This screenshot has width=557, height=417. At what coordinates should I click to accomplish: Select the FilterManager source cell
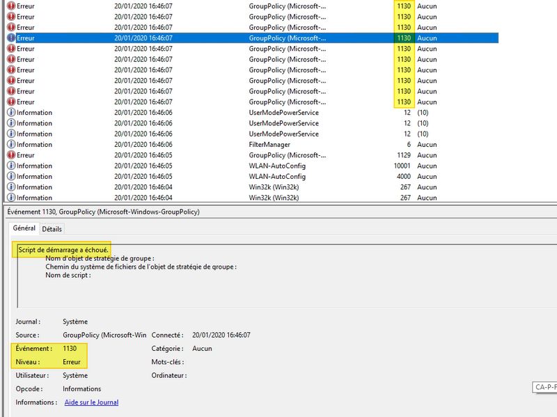[x=269, y=145]
